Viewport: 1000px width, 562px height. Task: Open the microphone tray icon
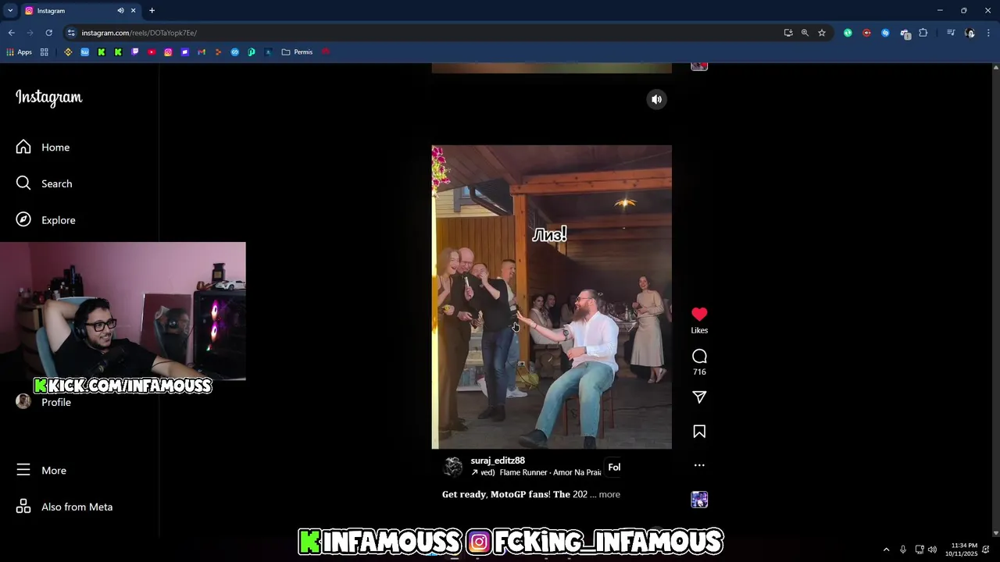[x=903, y=550]
